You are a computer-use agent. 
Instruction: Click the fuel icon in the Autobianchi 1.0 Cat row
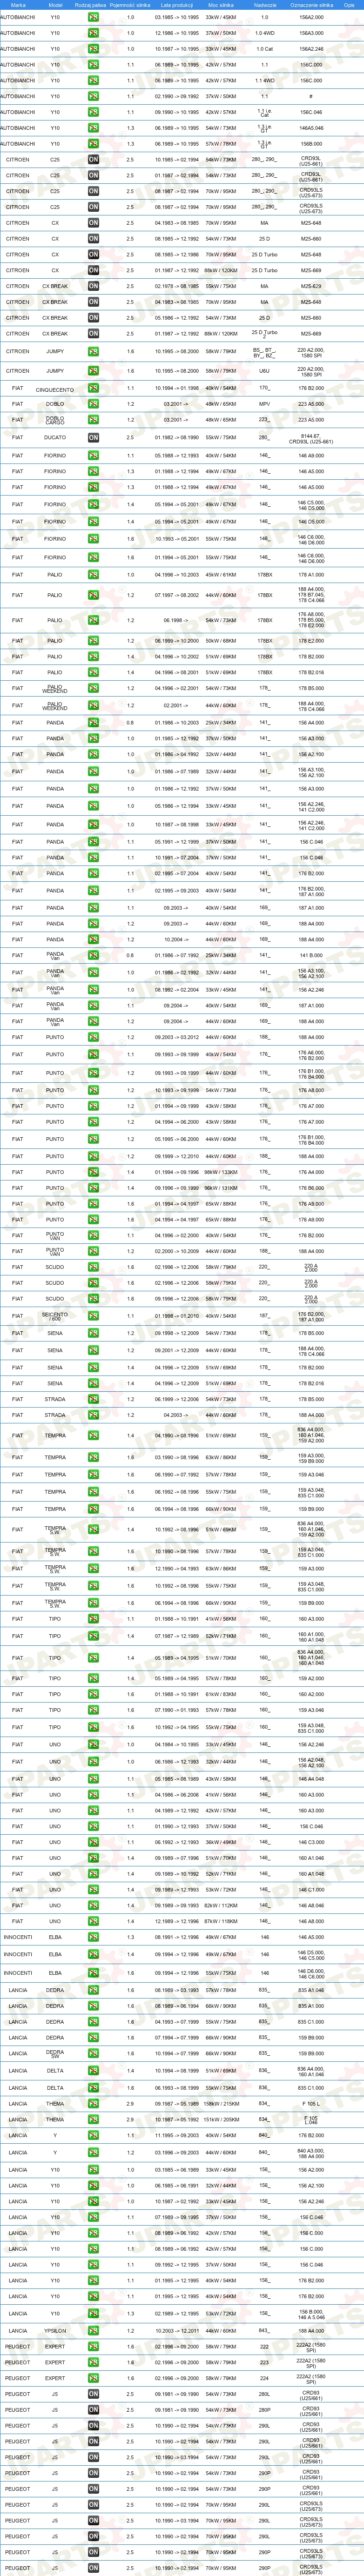(x=93, y=49)
